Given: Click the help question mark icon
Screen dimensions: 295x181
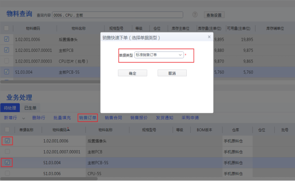Looking at the screenshot, I should click(195, 15).
